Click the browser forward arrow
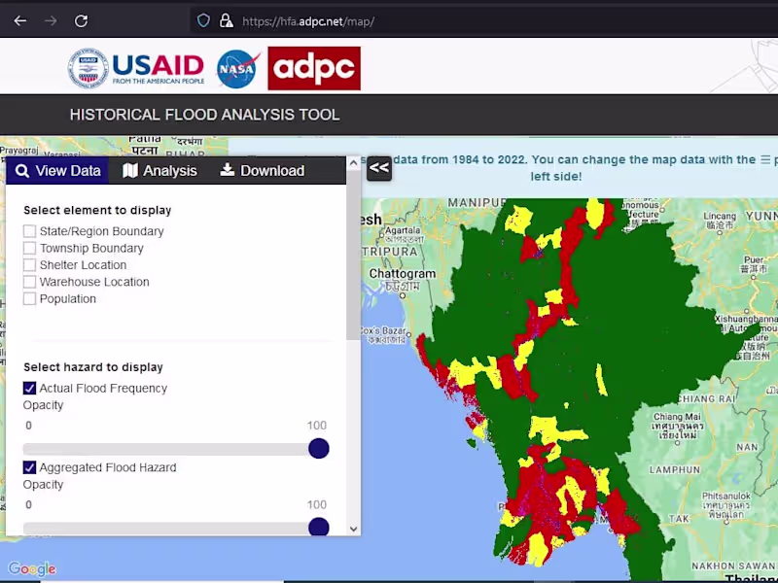Screen dimensions: 778x583 tap(51, 20)
